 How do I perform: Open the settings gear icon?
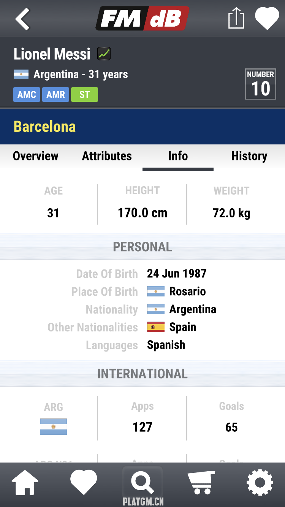pos(260,482)
